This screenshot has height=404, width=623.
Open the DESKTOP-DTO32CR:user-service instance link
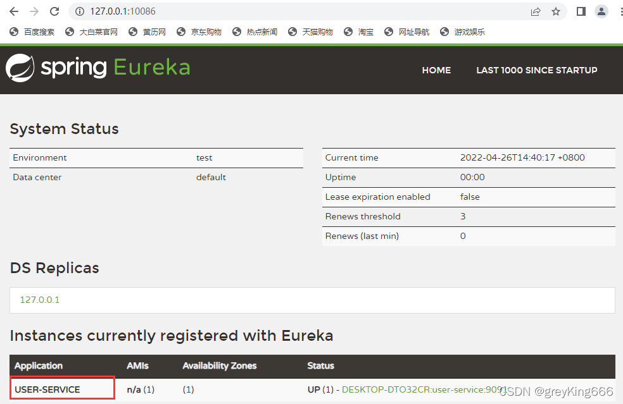tap(424, 389)
